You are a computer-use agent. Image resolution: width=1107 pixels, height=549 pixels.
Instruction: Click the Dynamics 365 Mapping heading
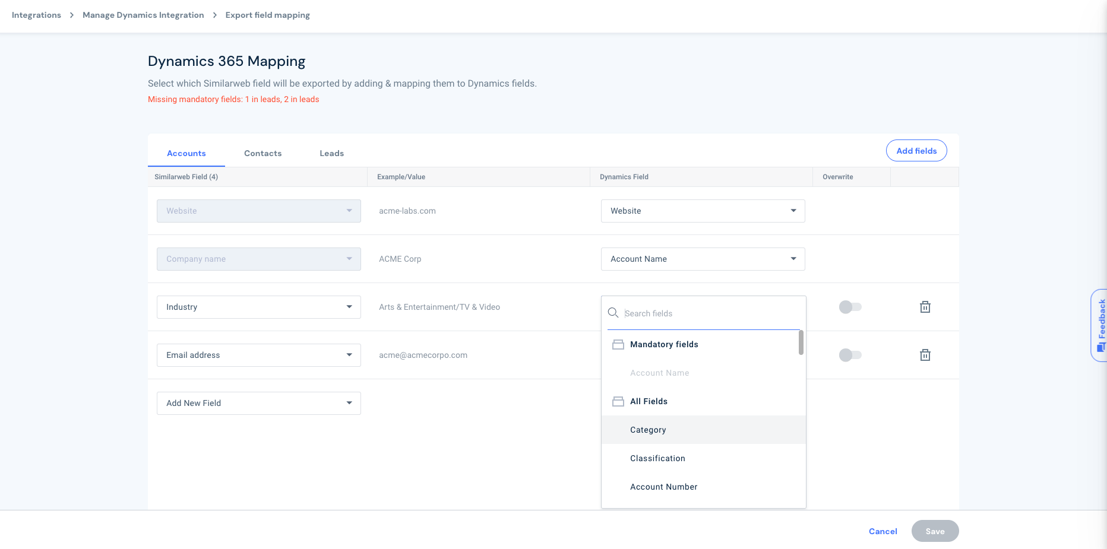[x=227, y=61]
